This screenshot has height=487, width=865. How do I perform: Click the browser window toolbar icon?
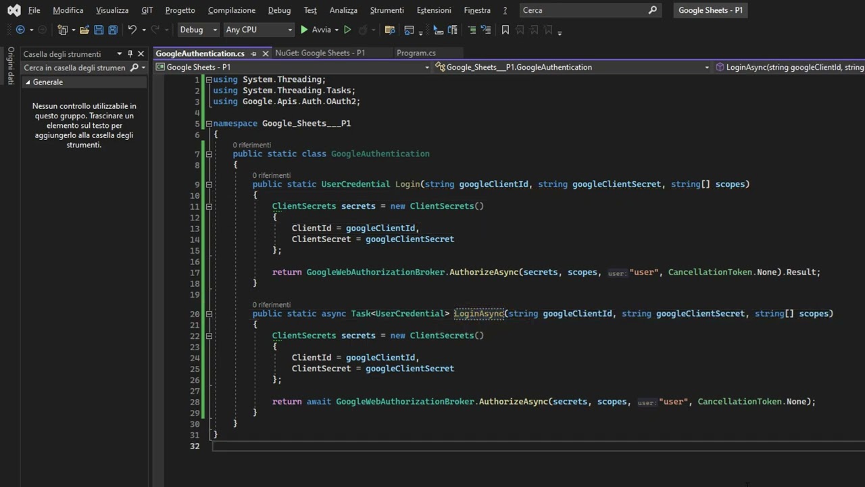tap(408, 30)
